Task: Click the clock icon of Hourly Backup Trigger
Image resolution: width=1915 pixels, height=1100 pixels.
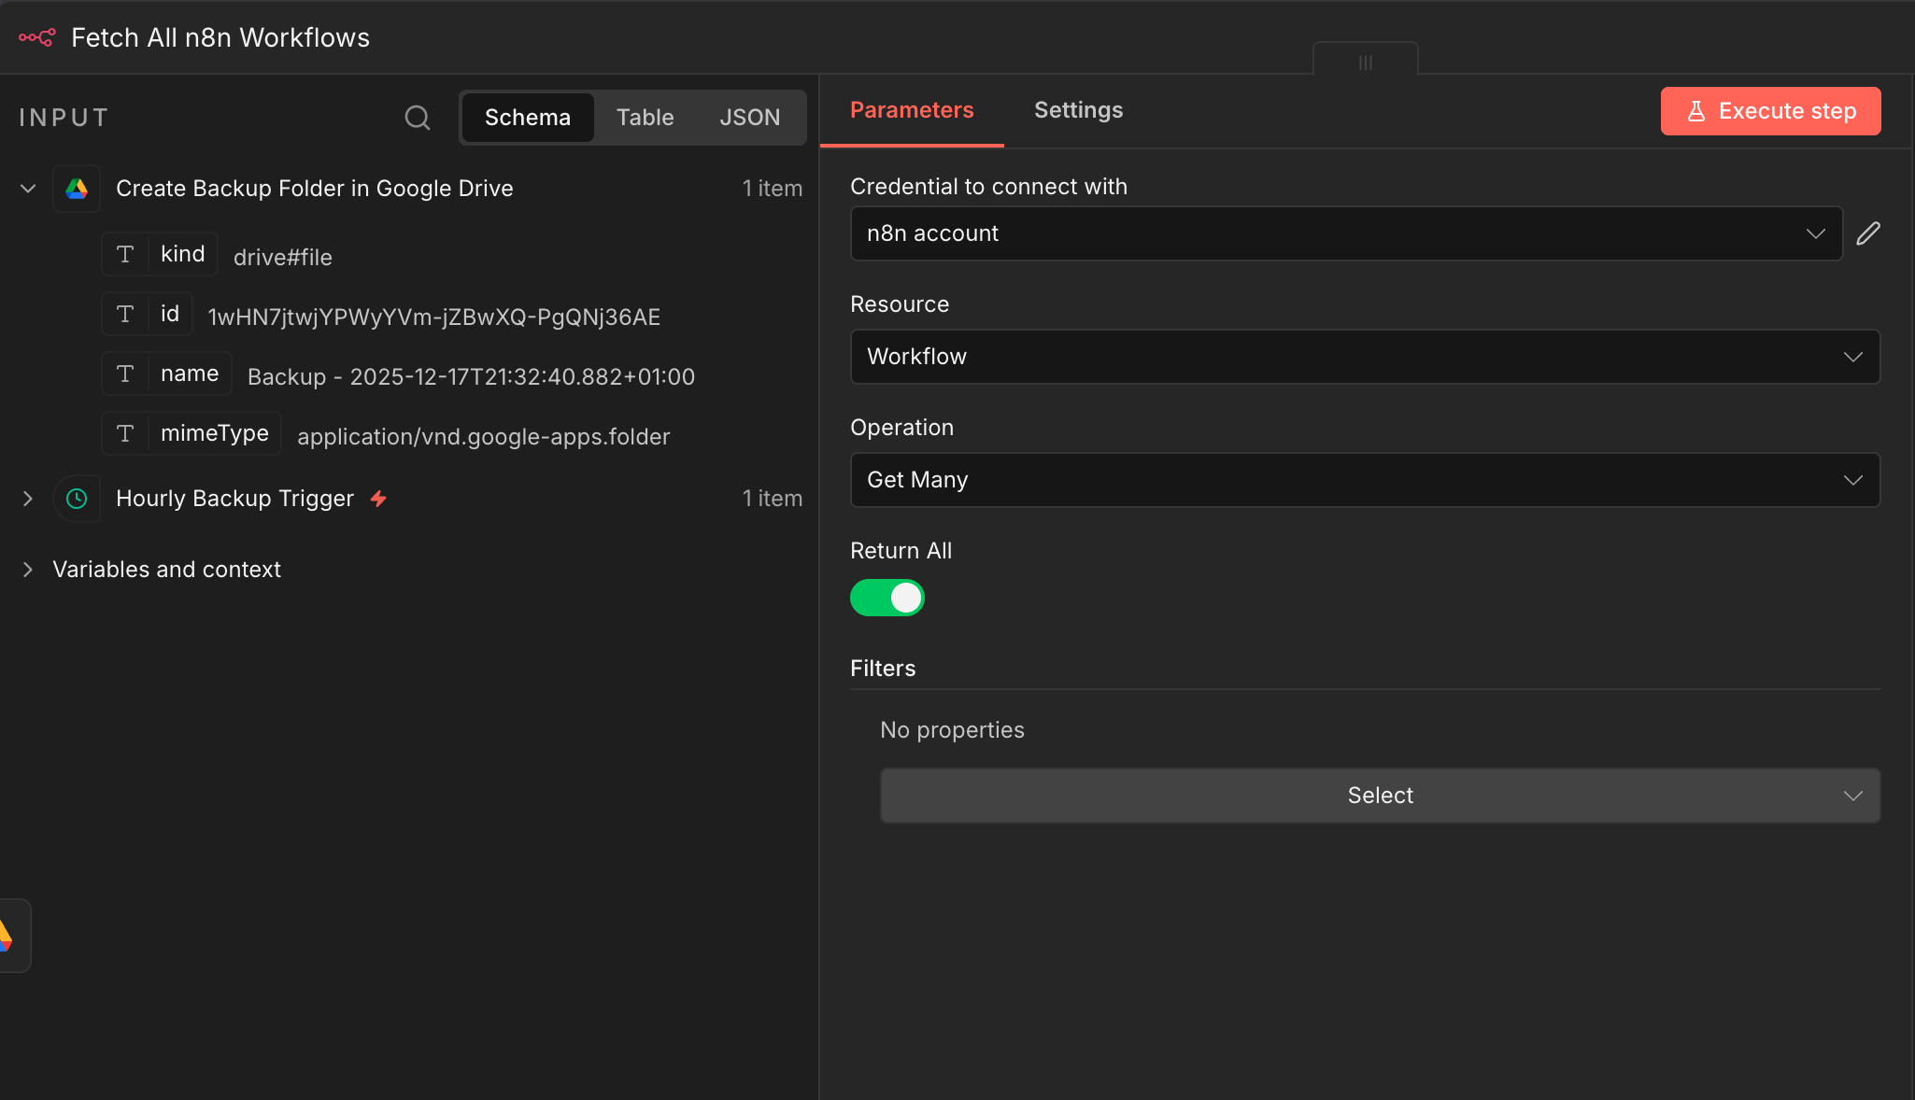Action: tap(77, 499)
